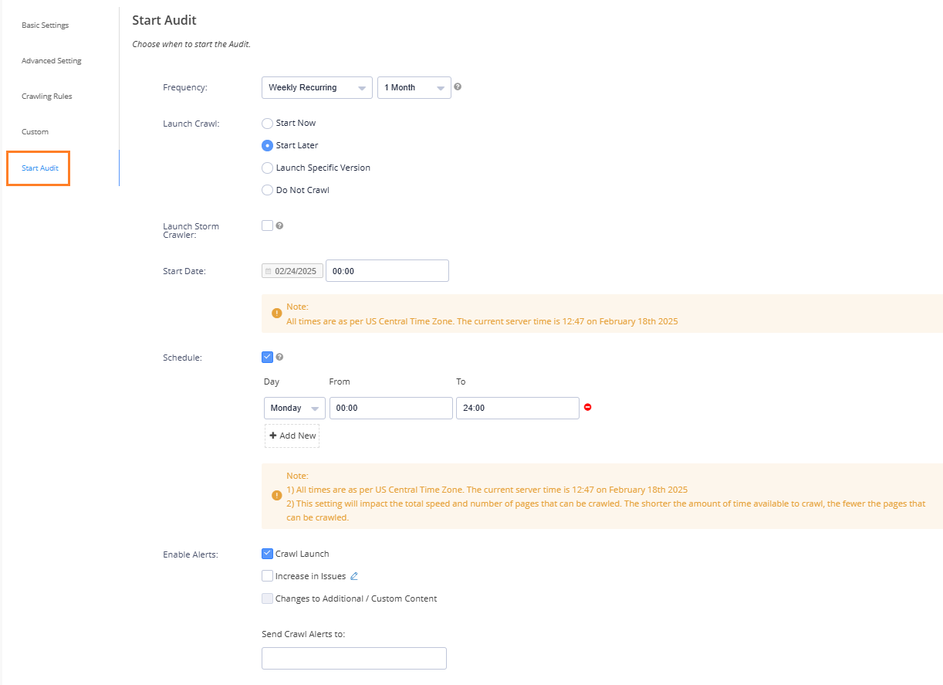This screenshot has width=943, height=685.
Task: Click pencil icon to edit Increase in Issues
Action: tap(354, 576)
